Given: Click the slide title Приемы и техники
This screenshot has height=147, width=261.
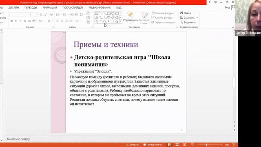Looking at the screenshot, I should [x=106, y=45].
